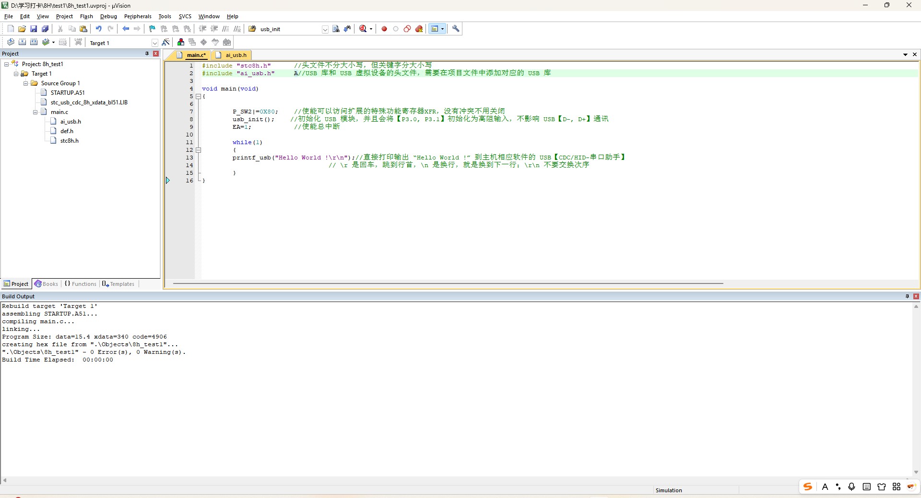Click the usb_init find input field

pyautogui.click(x=290, y=29)
